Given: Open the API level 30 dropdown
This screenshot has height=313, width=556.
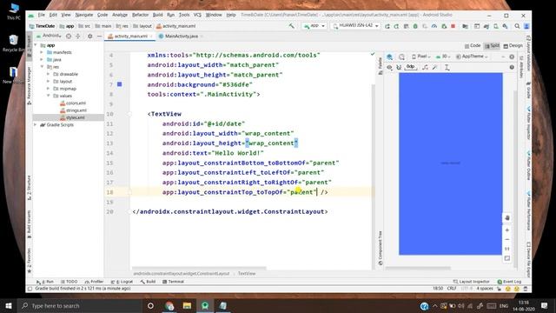Looking at the screenshot, I should tap(443, 57).
